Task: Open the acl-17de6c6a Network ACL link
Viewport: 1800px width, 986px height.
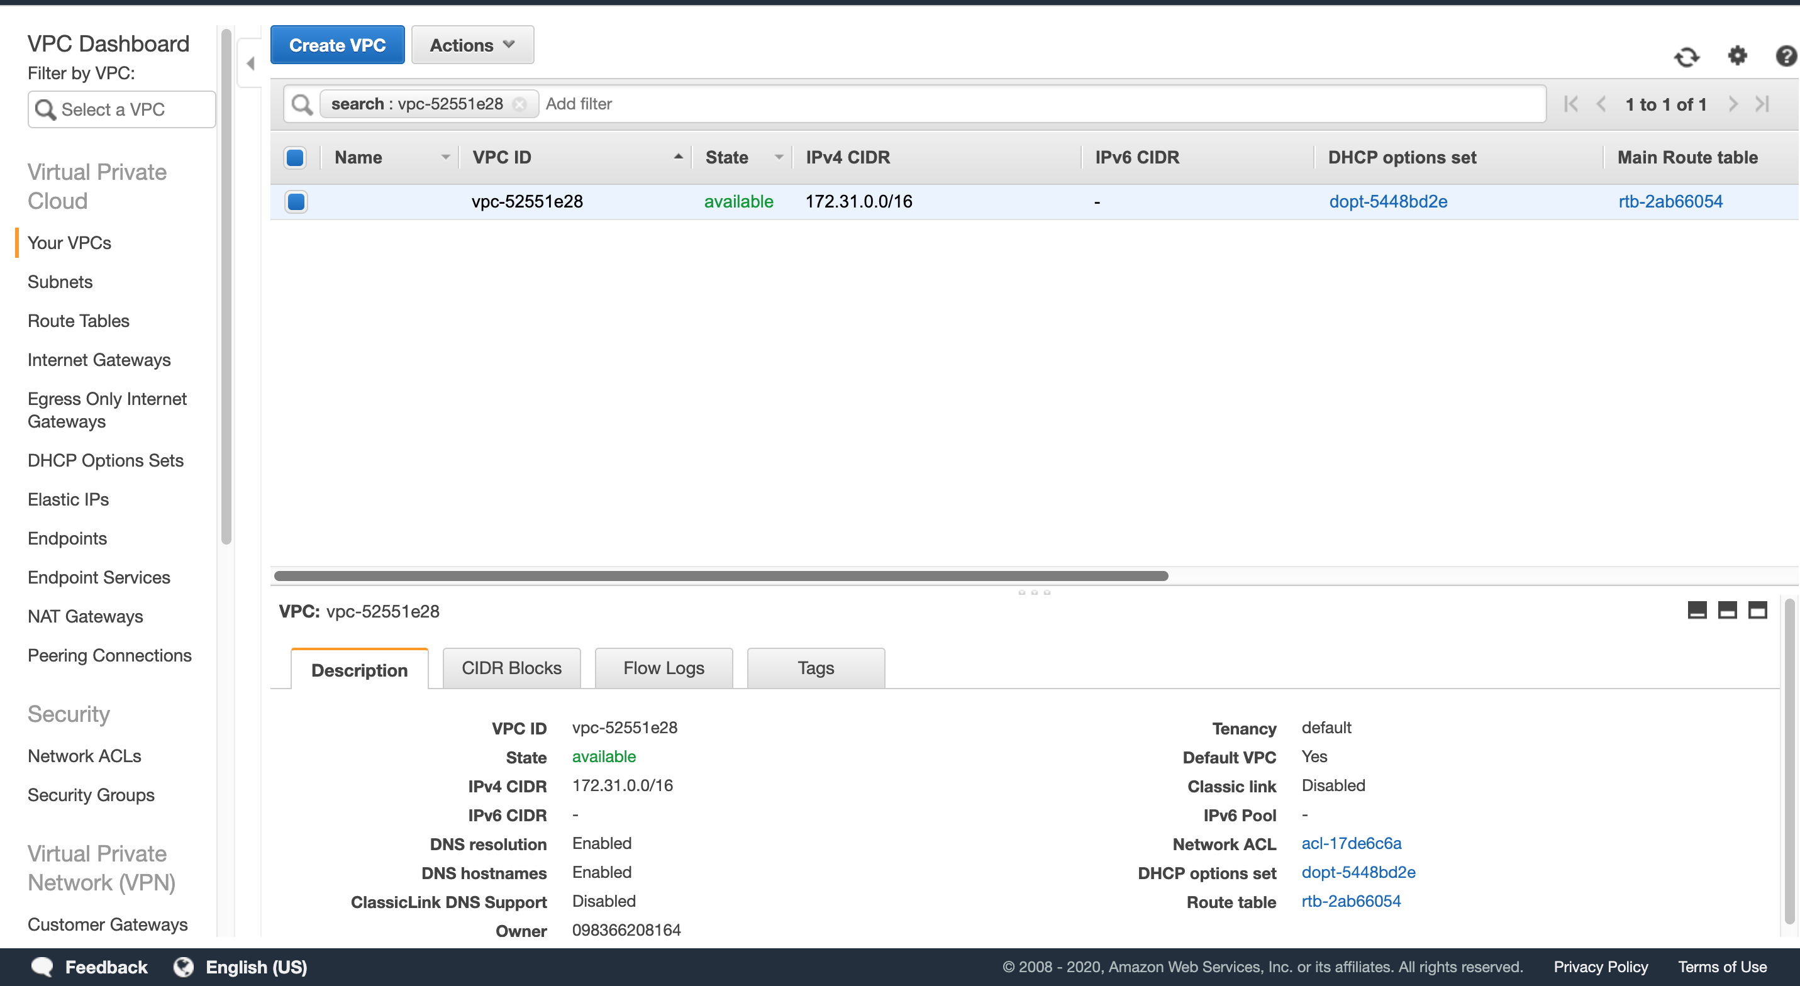Action: tap(1351, 843)
